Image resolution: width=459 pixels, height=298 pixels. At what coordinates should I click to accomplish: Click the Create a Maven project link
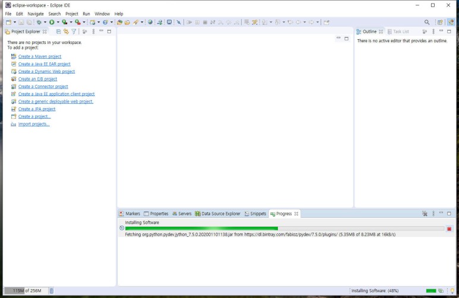pos(40,56)
